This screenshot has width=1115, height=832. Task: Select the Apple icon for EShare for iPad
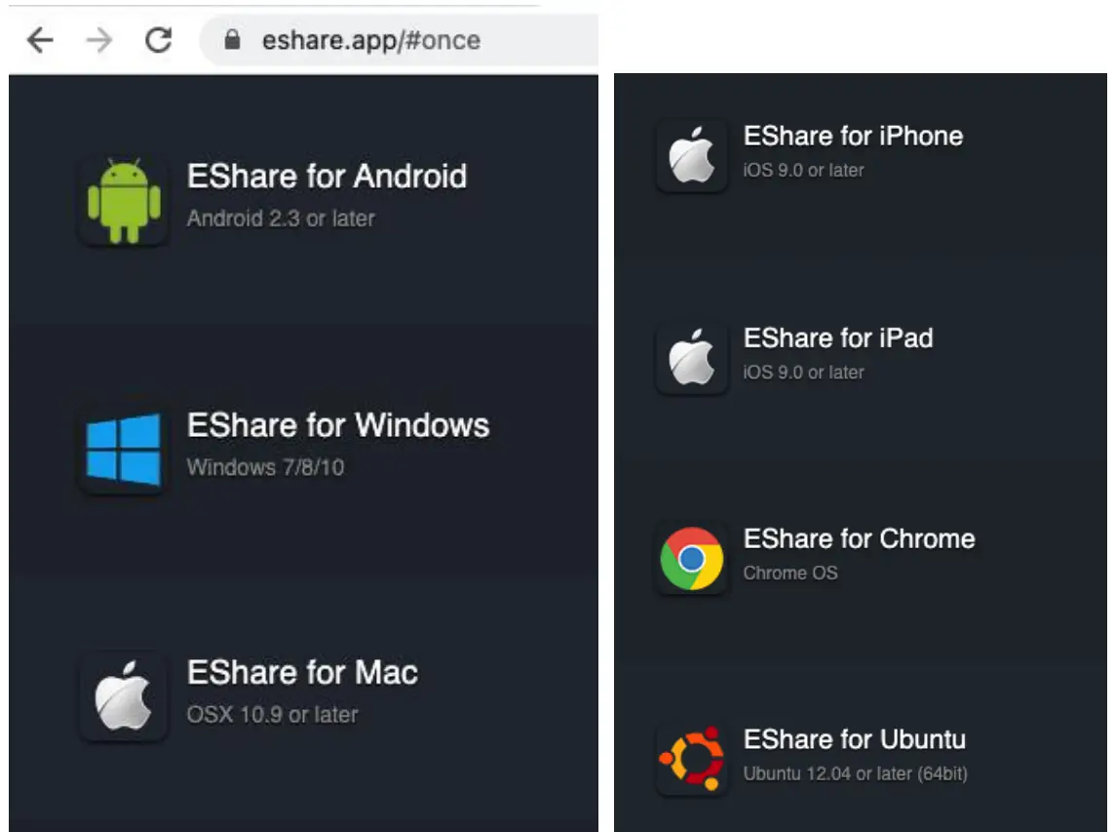[x=691, y=357]
